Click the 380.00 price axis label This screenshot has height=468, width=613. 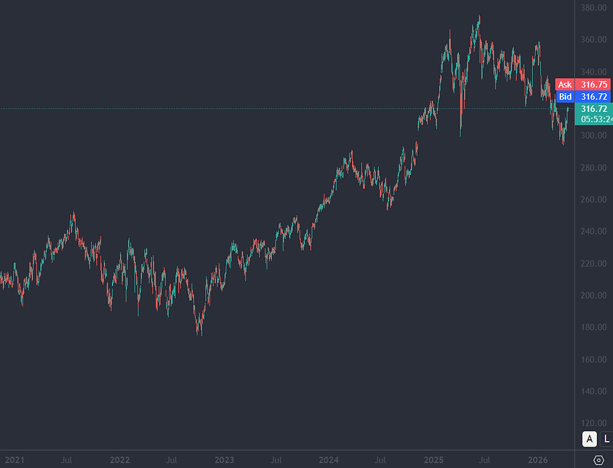594,8
